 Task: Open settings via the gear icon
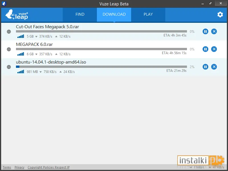pos(220,15)
